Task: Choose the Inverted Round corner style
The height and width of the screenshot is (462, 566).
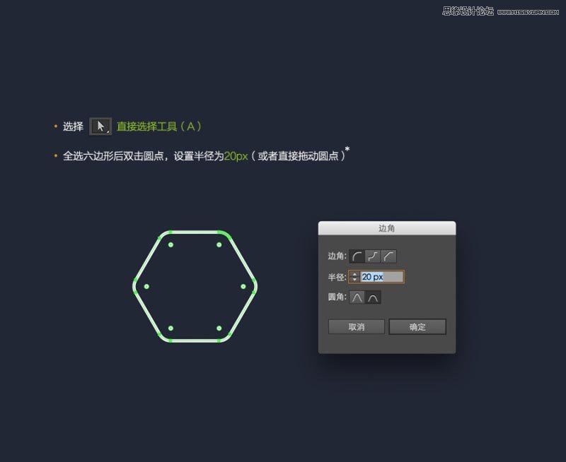Action: coord(373,256)
